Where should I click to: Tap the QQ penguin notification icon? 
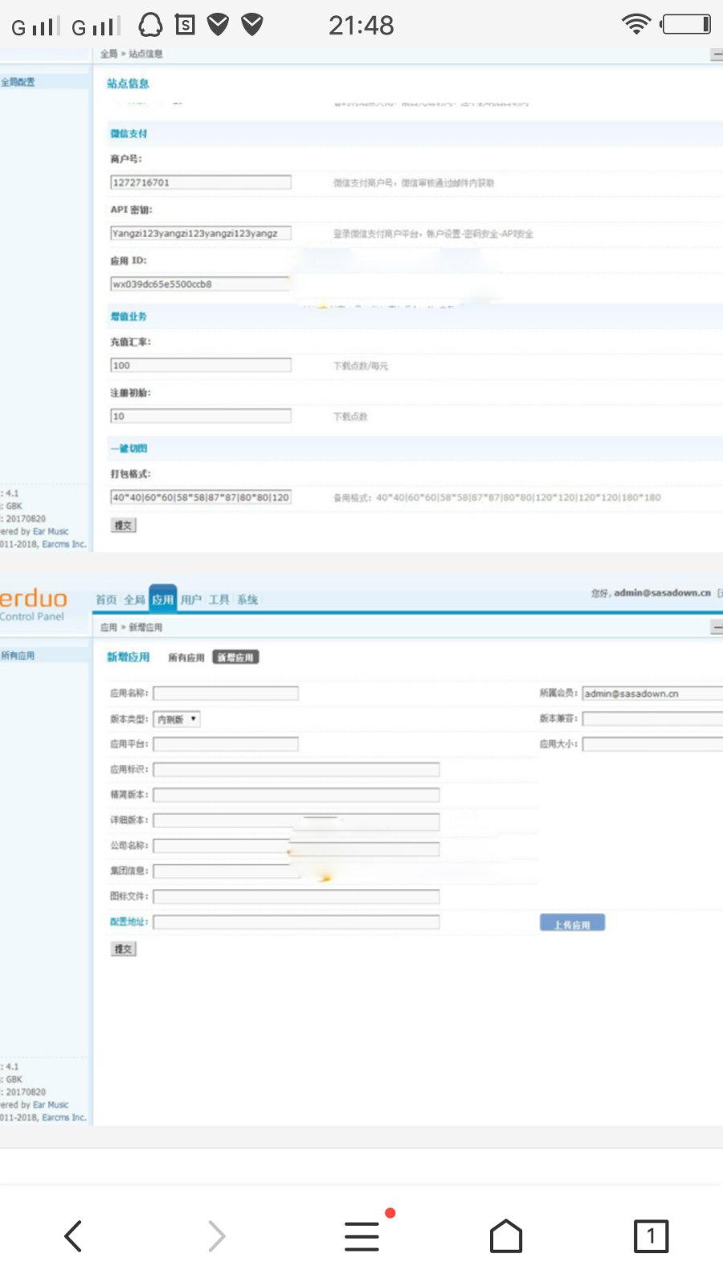[x=150, y=25]
